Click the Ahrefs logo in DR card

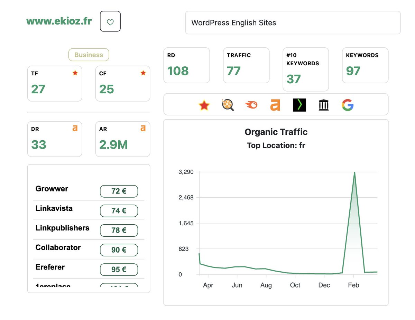75,128
